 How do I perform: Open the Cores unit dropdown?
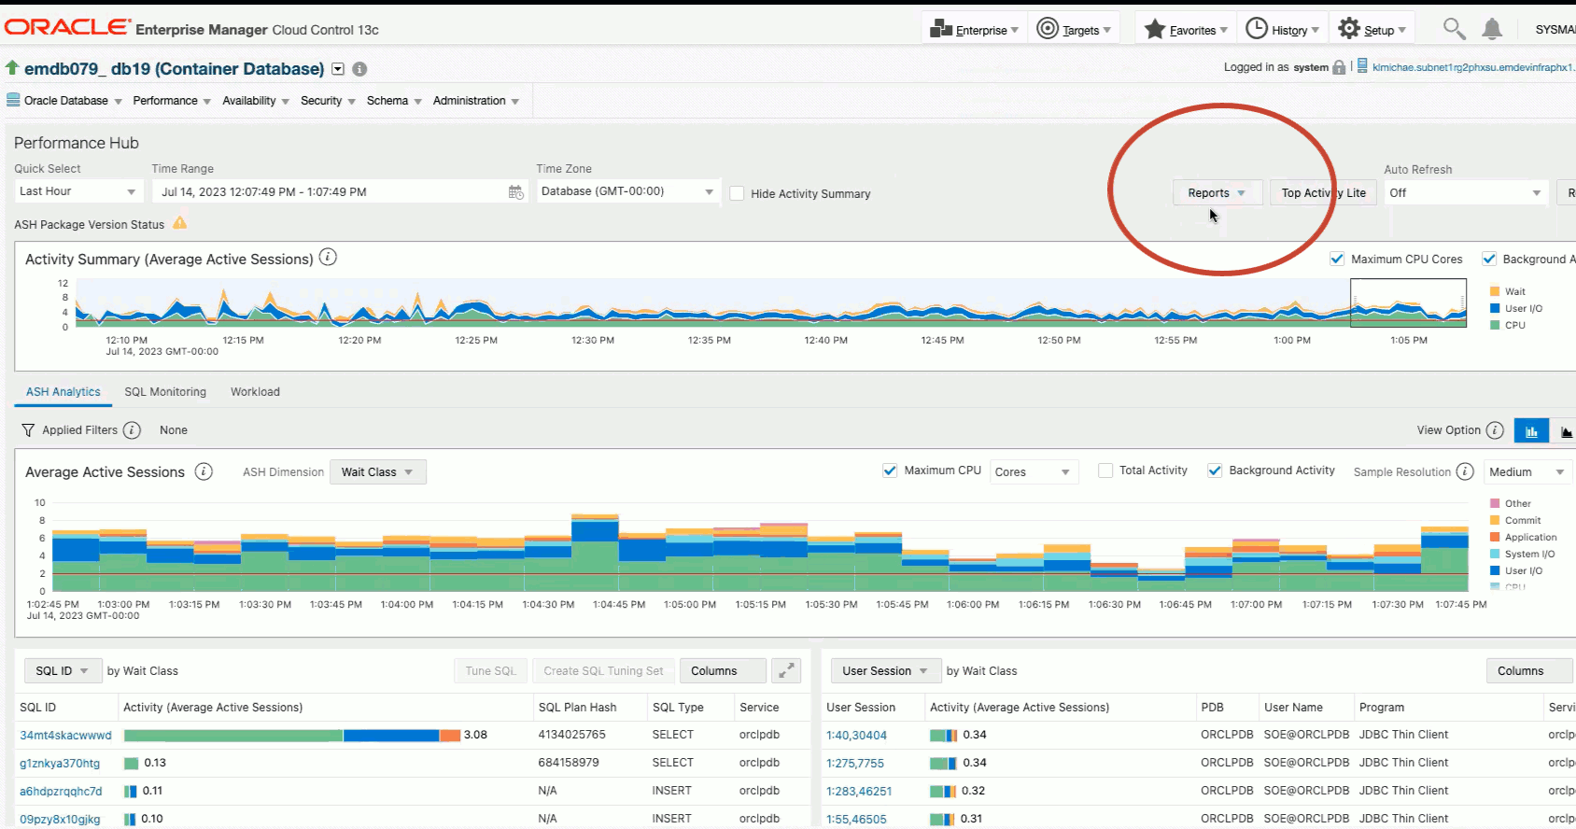click(x=1033, y=471)
